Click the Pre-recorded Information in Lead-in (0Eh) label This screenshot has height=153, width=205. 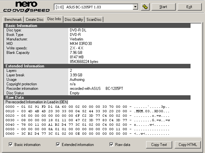pyautogui.click(x=37, y=102)
